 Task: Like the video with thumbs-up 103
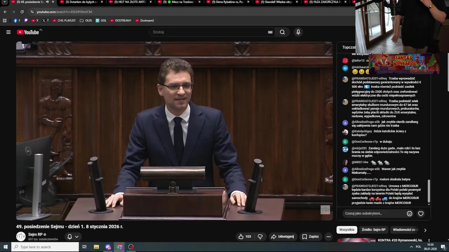coord(245,237)
